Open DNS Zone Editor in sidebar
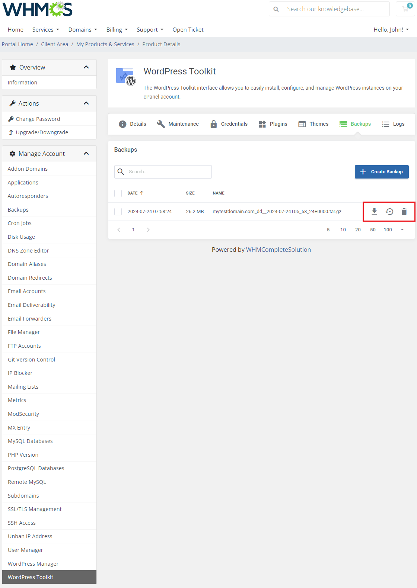 click(x=49, y=251)
